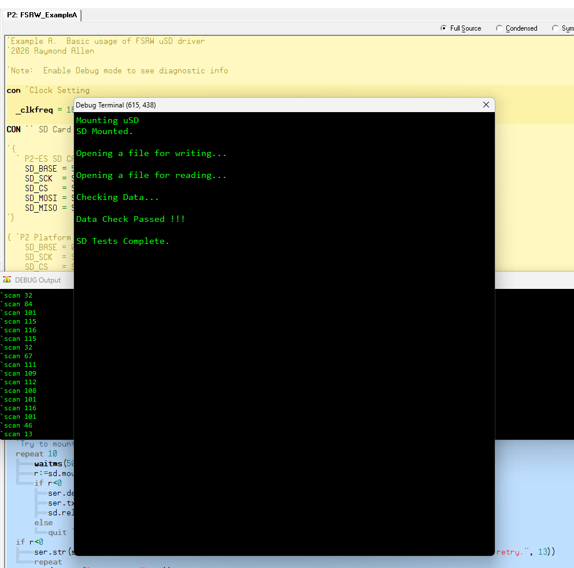574x568 pixels.
Task: Place cursor on SD_BASE in P2-ES block
Action: pos(40,169)
